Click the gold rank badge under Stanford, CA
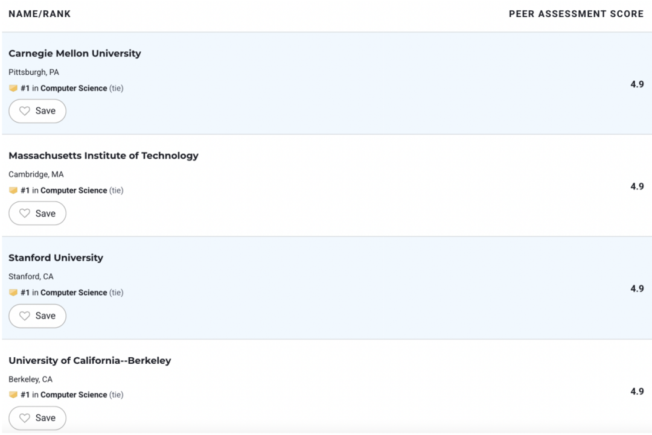Image resolution: width=652 pixels, height=435 pixels. tap(13, 293)
